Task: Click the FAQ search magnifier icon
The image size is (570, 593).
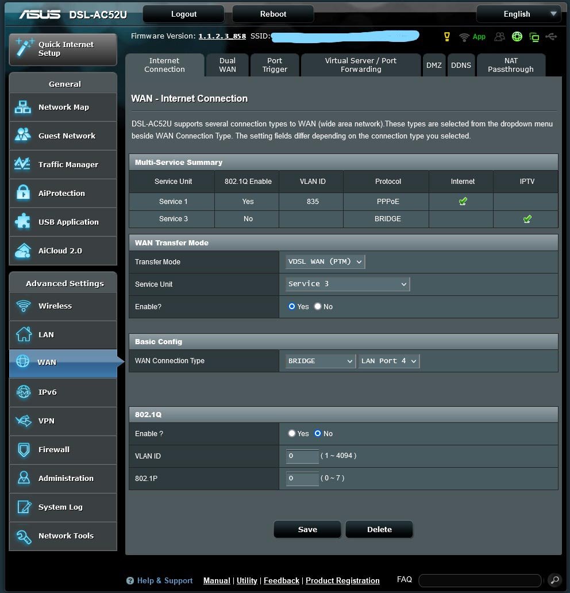Action: 555,580
